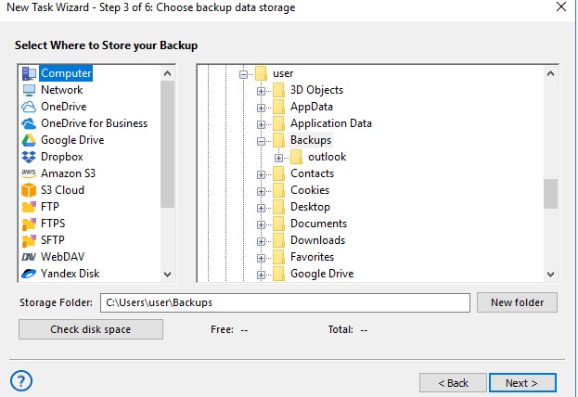Pick the Amazon S3 storage icon

pyautogui.click(x=29, y=173)
